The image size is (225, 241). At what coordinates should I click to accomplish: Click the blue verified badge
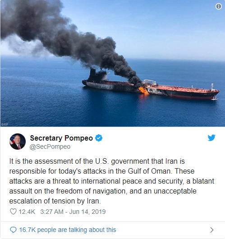click(99, 138)
